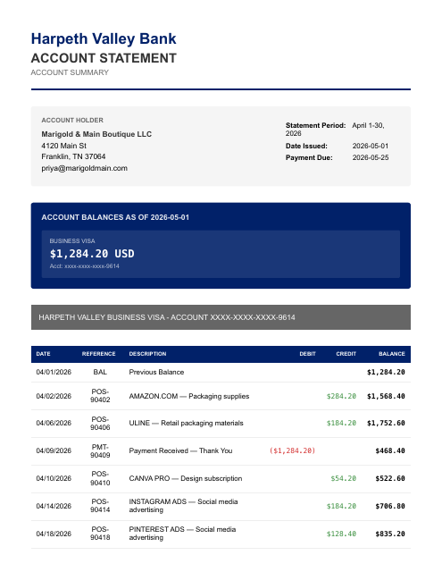Select the Instagram Ads row's $184.20 credit
442x572 pixels.
coord(341,507)
